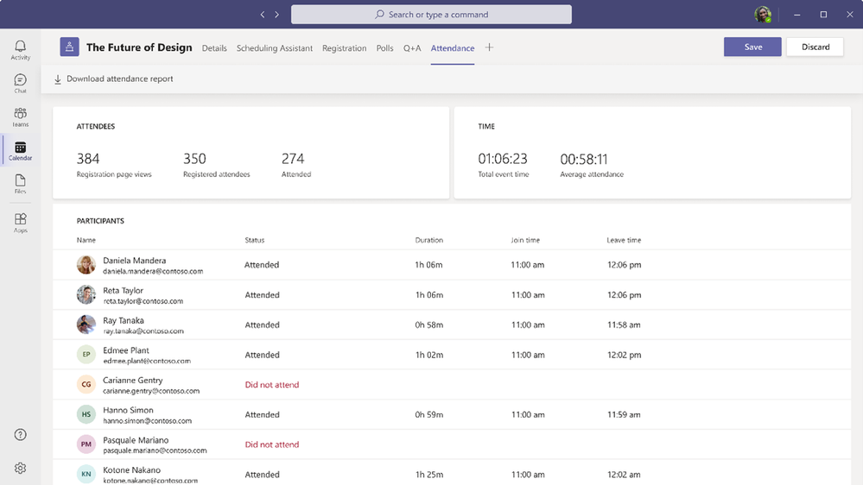
Task: Select Ray Tanaka's name
Action: click(124, 320)
